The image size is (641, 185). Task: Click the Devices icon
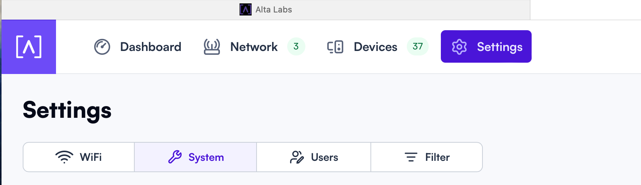tap(335, 47)
